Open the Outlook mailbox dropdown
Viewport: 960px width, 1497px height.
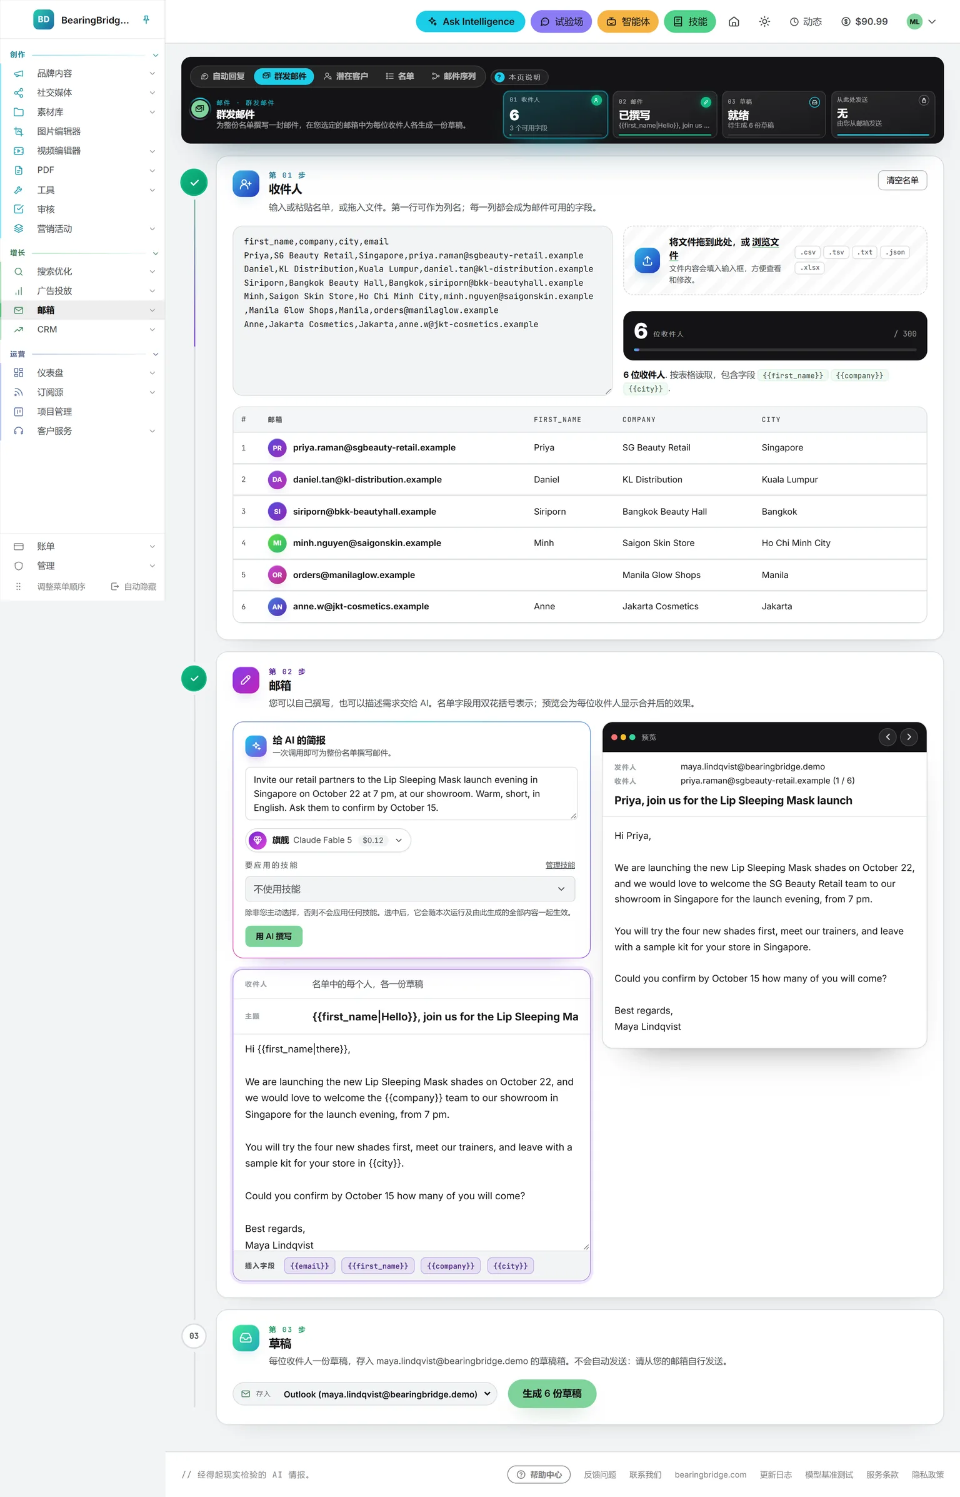click(365, 1394)
